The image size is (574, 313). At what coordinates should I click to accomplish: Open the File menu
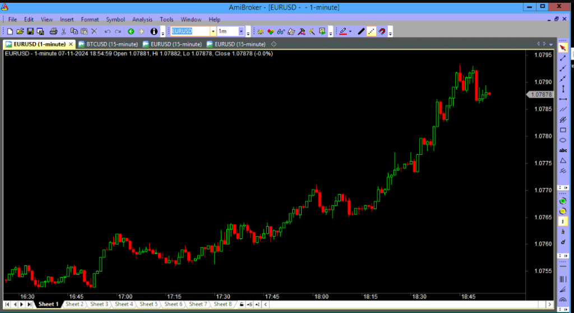coord(12,20)
